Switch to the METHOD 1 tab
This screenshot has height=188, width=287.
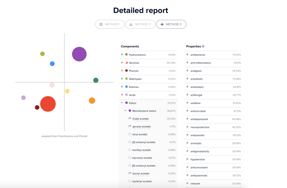pyautogui.click(x=110, y=24)
